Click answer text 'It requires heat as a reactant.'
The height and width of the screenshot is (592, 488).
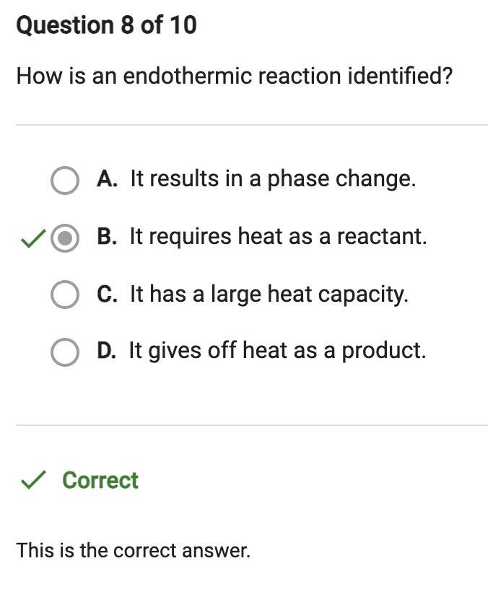click(x=278, y=236)
